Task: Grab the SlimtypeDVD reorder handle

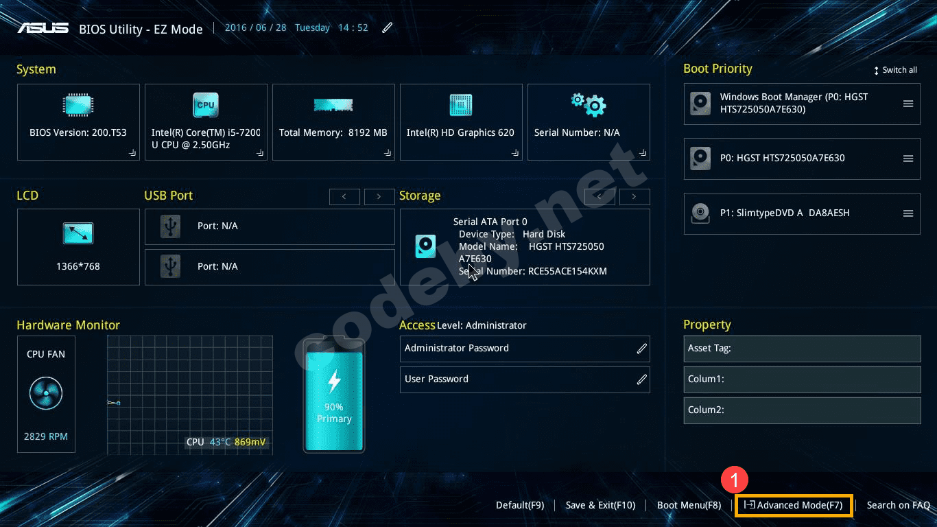Action: click(x=908, y=213)
